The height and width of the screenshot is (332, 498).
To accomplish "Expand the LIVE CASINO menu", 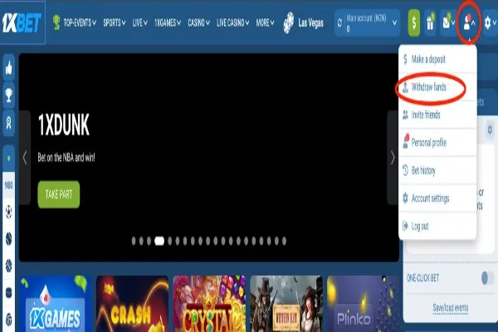I will (232, 22).
